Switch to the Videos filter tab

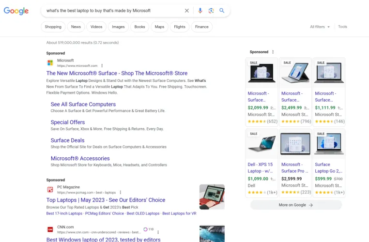pos(96,27)
